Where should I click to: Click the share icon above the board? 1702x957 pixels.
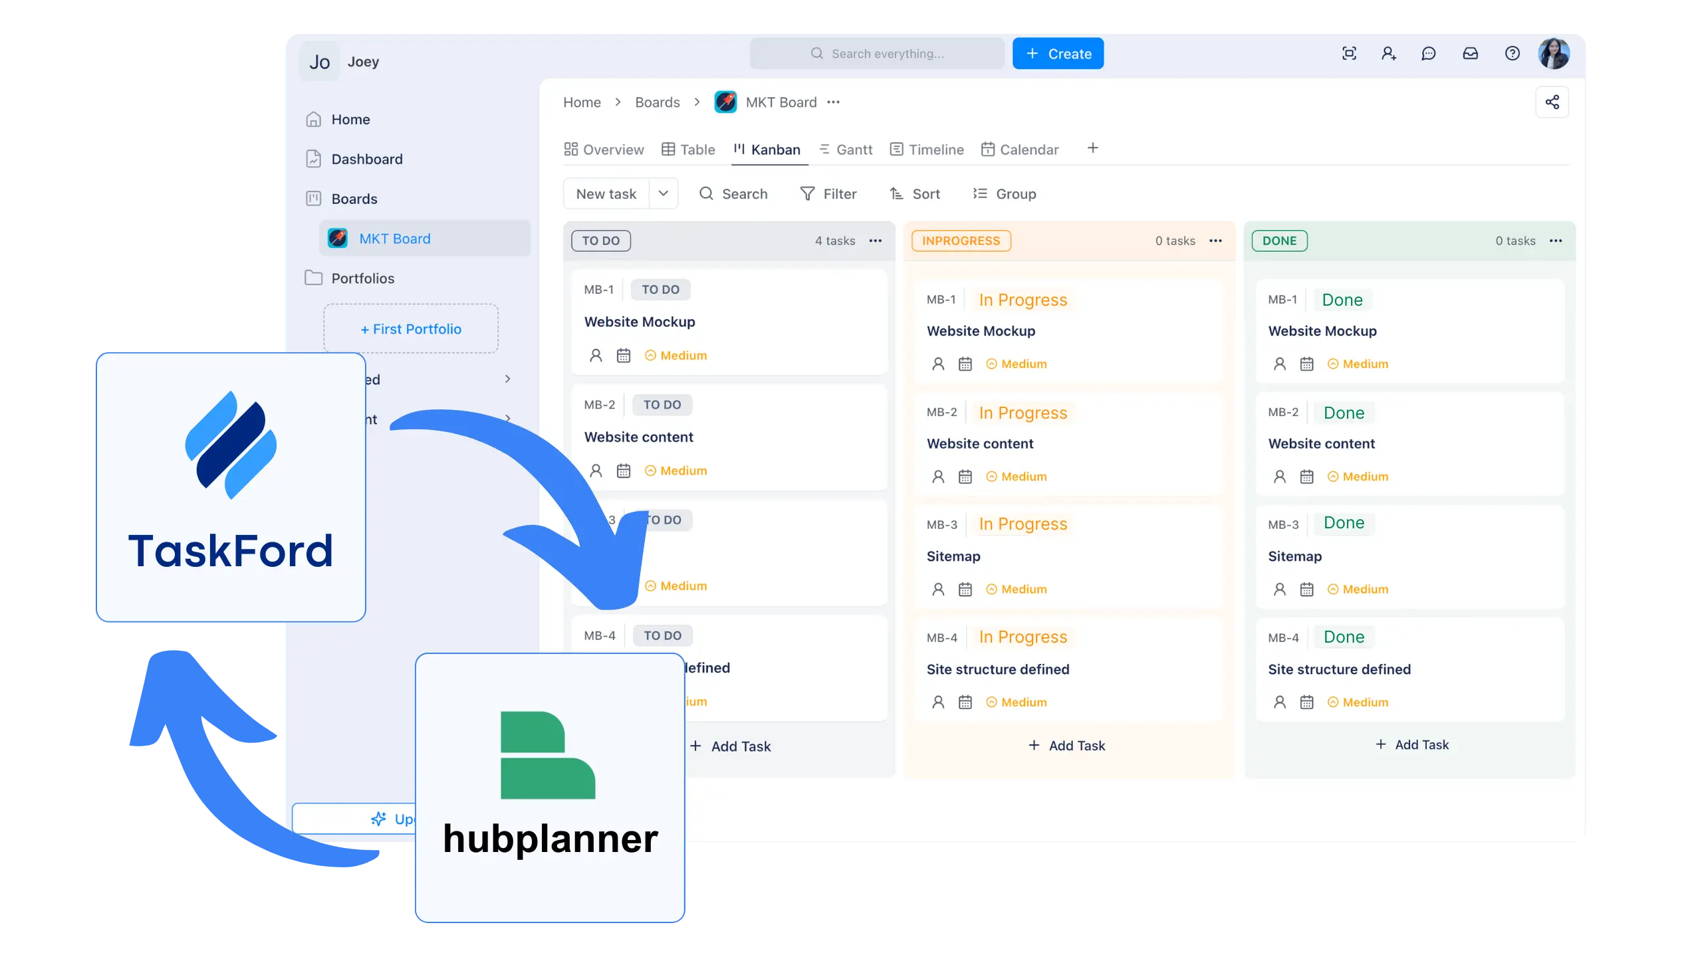click(x=1553, y=101)
